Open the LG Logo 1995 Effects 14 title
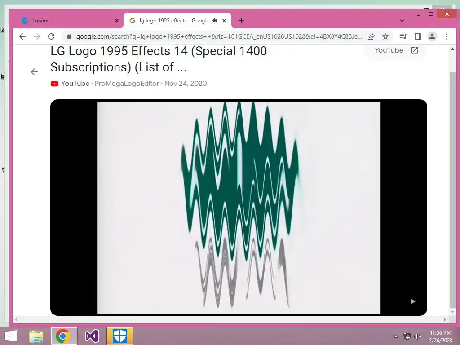The width and height of the screenshot is (460, 345). tap(159, 59)
